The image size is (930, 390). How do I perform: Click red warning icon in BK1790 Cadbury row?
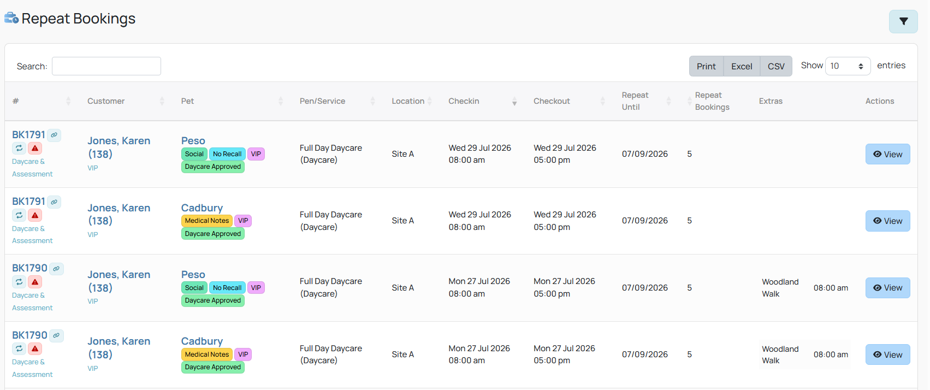(35, 348)
